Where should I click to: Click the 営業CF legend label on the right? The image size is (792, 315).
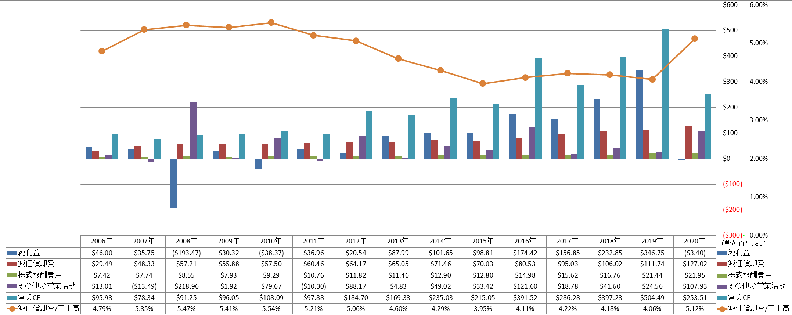point(739,297)
